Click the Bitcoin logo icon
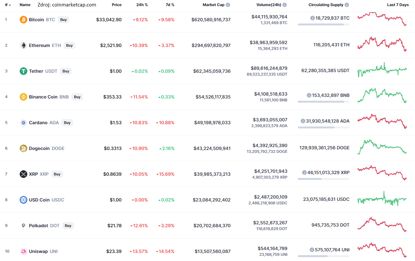The width and height of the screenshot is (415, 261). point(24,20)
